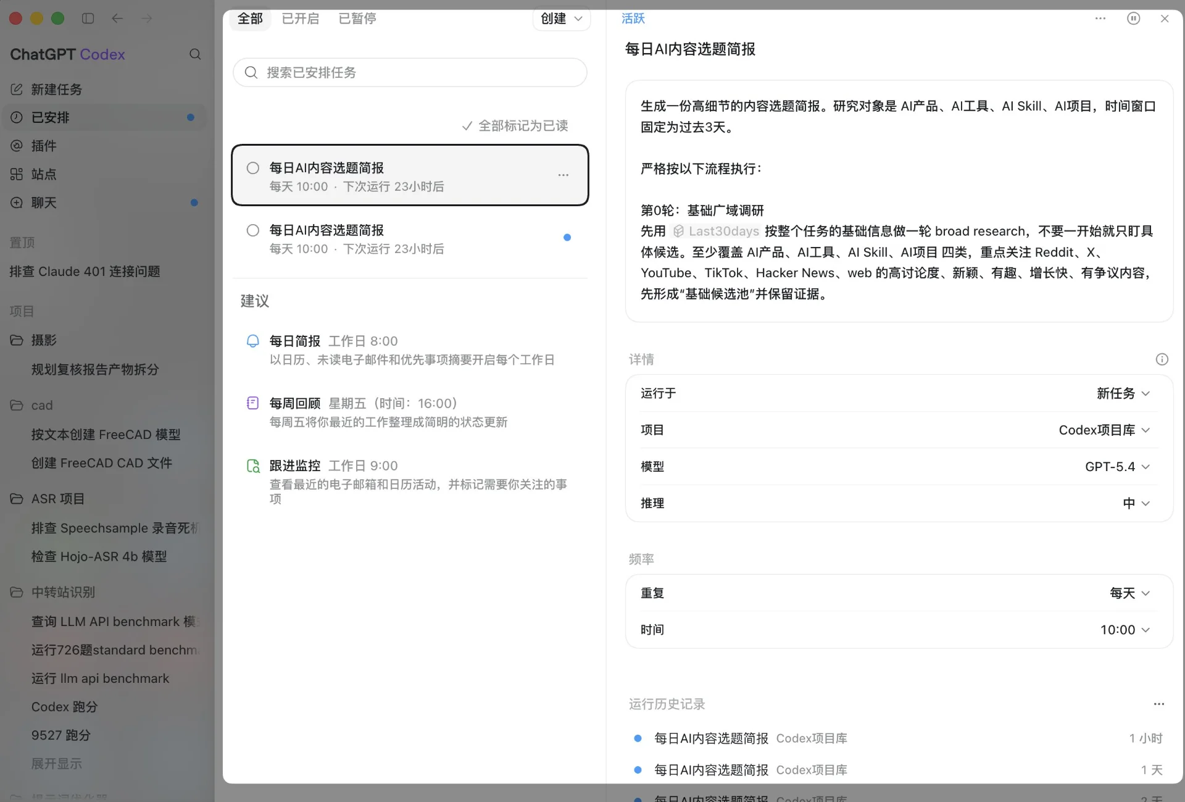Toggle the circle of the selected 每日AI内容选题简报
Image resolution: width=1185 pixels, height=802 pixels.
[253, 168]
